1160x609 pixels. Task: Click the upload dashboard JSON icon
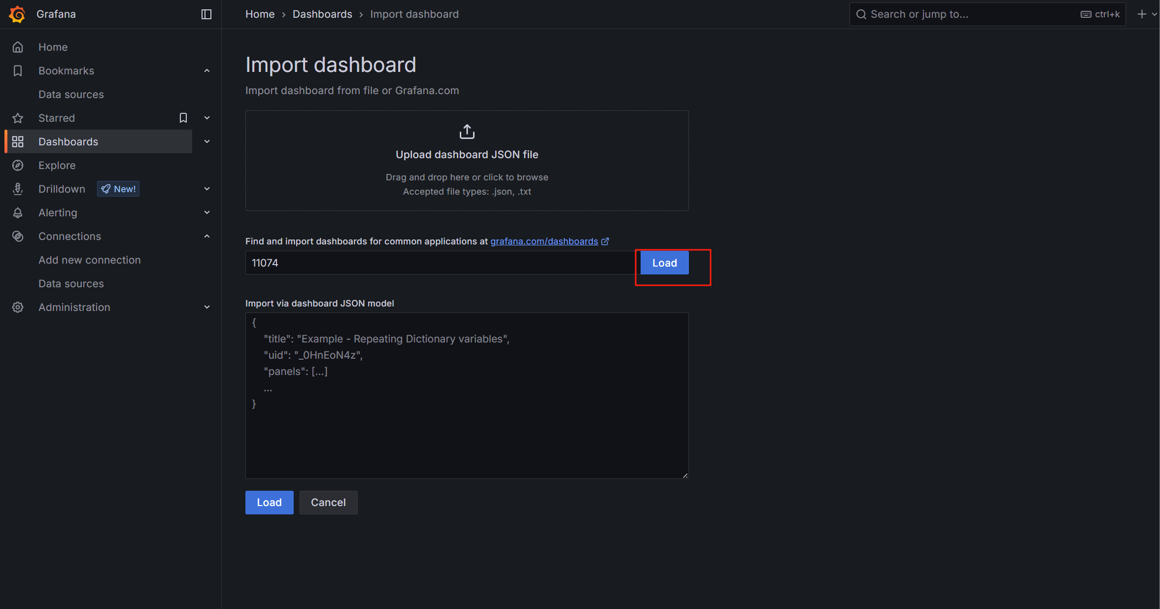click(467, 132)
